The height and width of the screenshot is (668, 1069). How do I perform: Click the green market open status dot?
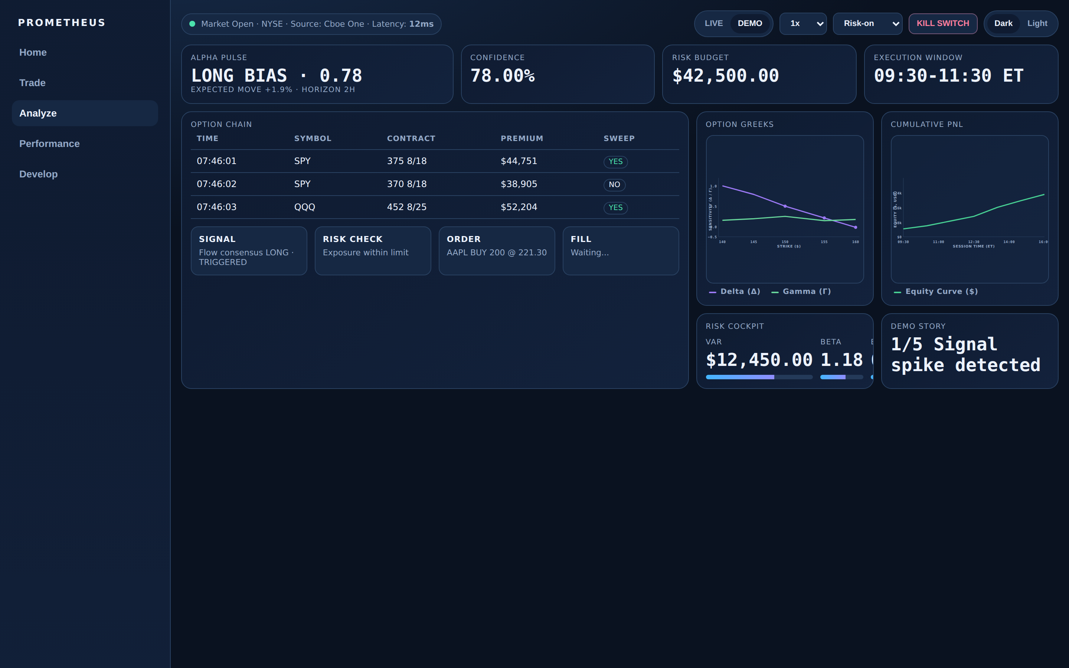tap(192, 24)
